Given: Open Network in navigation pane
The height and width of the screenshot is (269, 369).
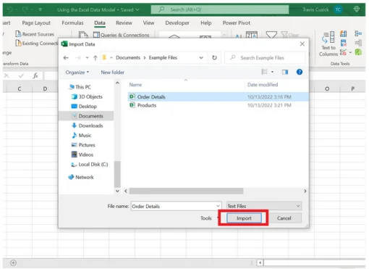Looking at the screenshot, I should [x=81, y=177].
